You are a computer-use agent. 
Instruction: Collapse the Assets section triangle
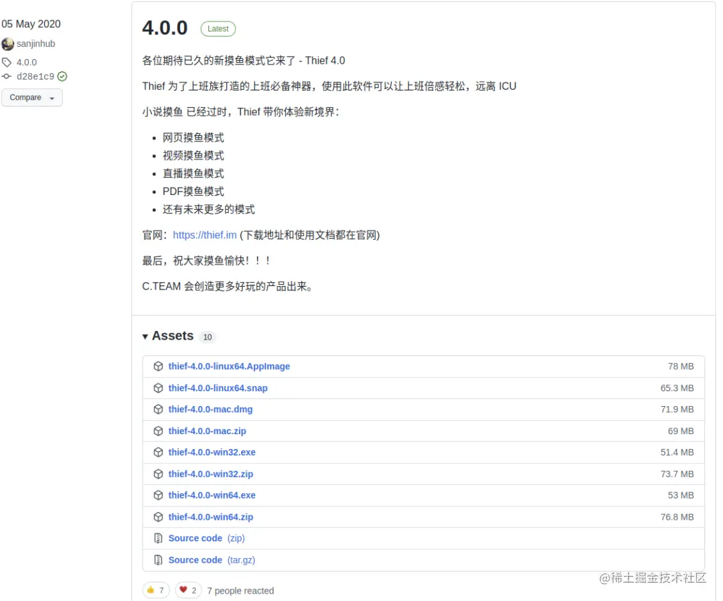pyautogui.click(x=145, y=336)
